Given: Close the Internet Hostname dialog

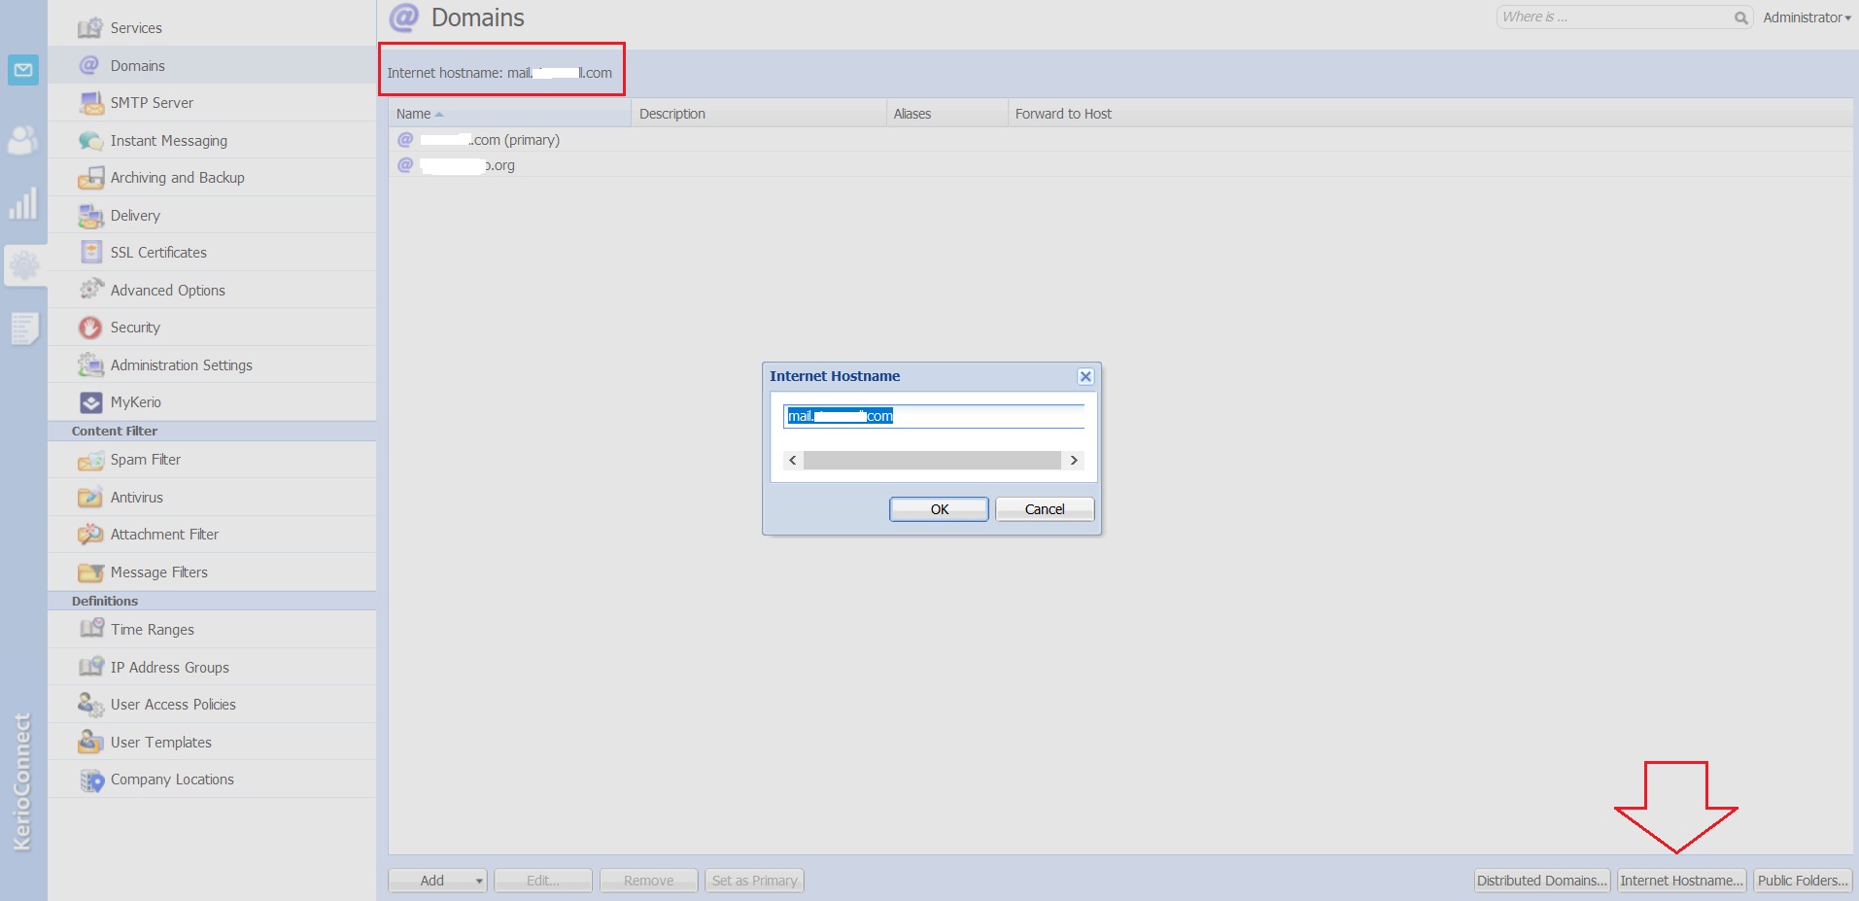Looking at the screenshot, I should click(1085, 376).
